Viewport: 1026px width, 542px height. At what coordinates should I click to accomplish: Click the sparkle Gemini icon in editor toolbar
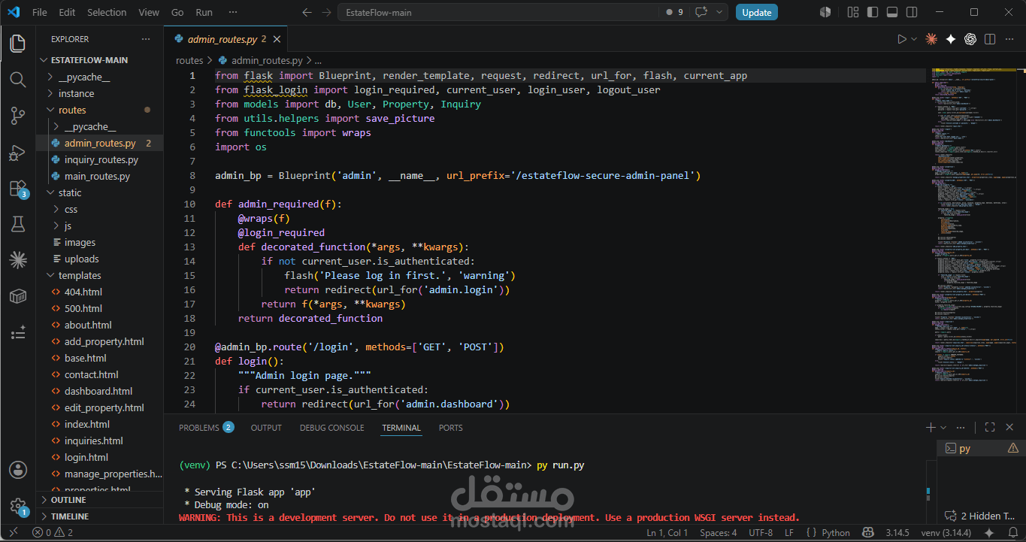(x=951, y=39)
